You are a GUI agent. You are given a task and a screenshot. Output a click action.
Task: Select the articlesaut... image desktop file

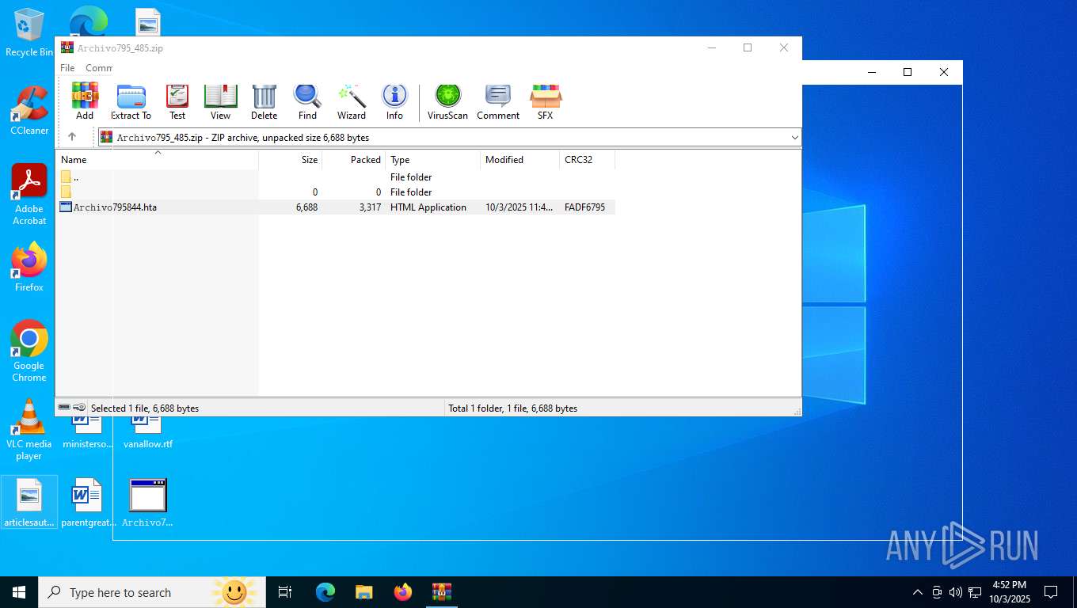pos(29,503)
